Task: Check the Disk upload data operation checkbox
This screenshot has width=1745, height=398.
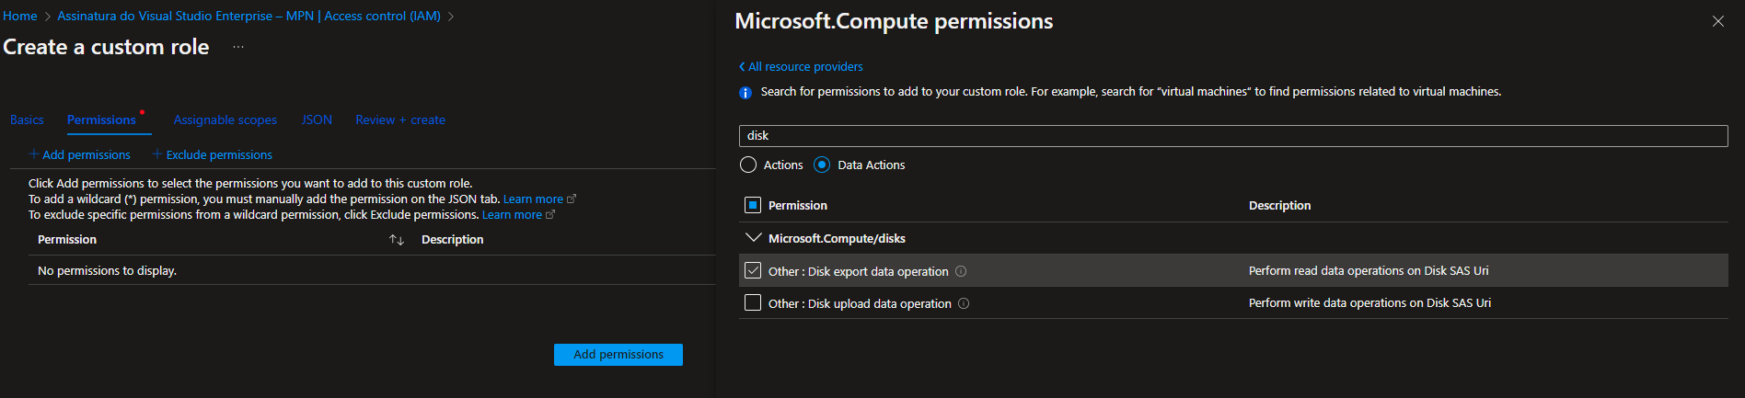Action: coord(753,302)
